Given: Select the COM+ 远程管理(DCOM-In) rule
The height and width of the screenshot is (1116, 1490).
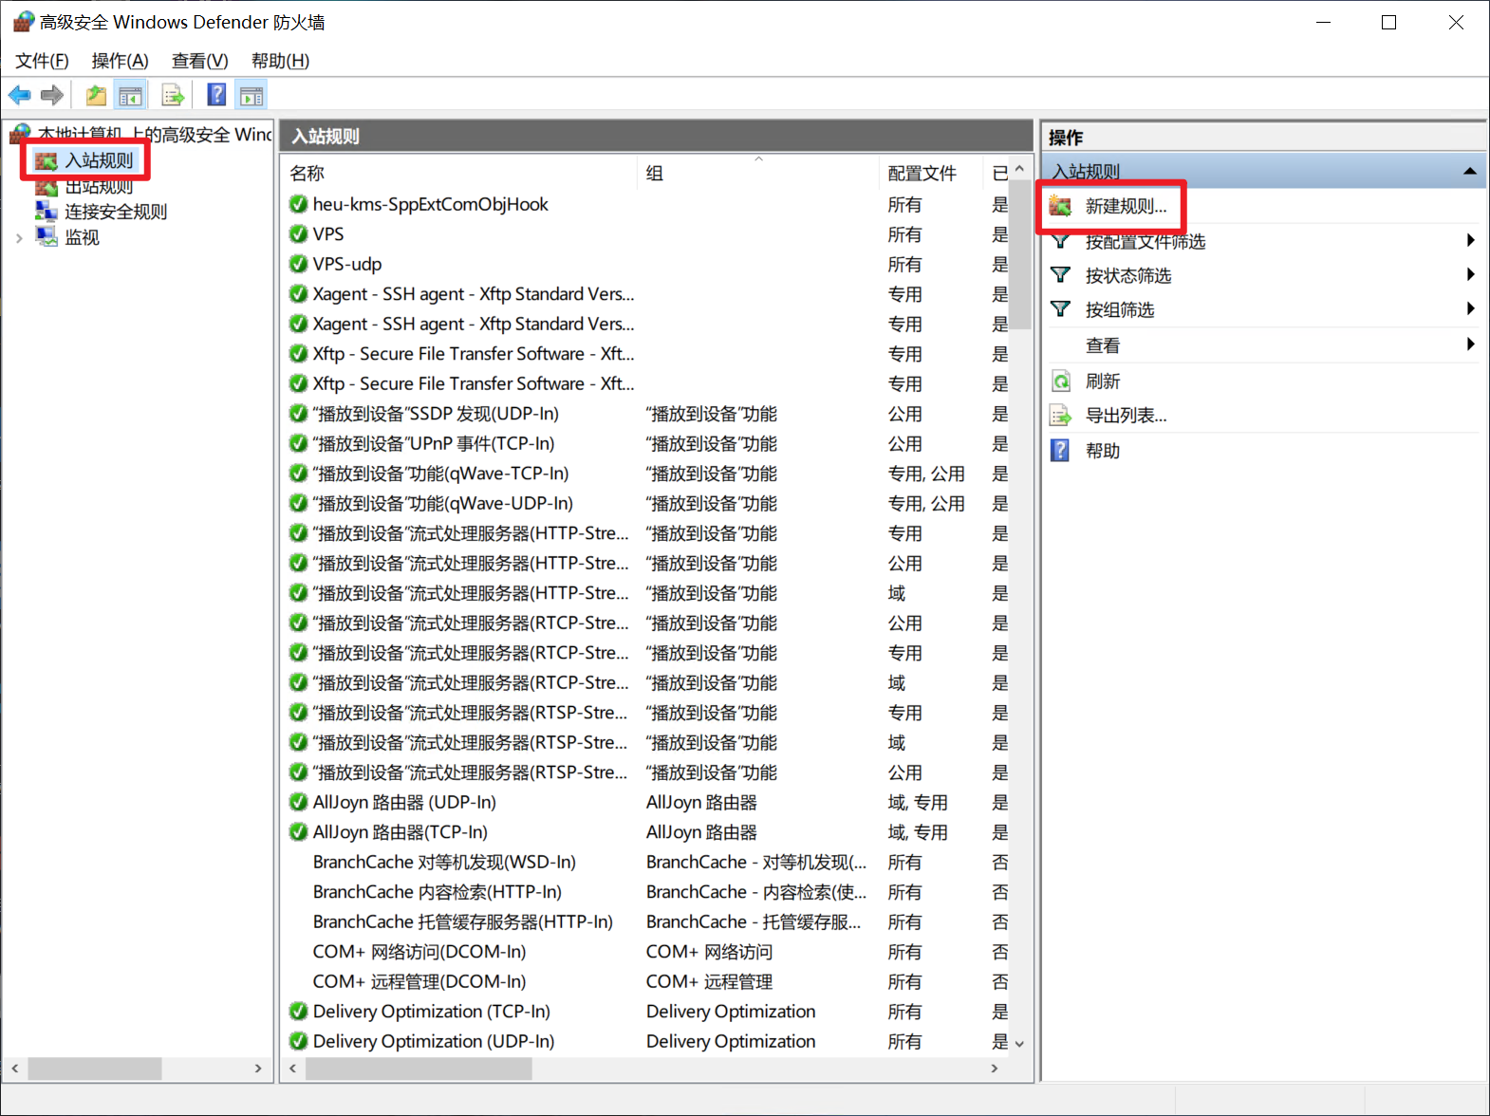Looking at the screenshot, I should pos(419,981).
